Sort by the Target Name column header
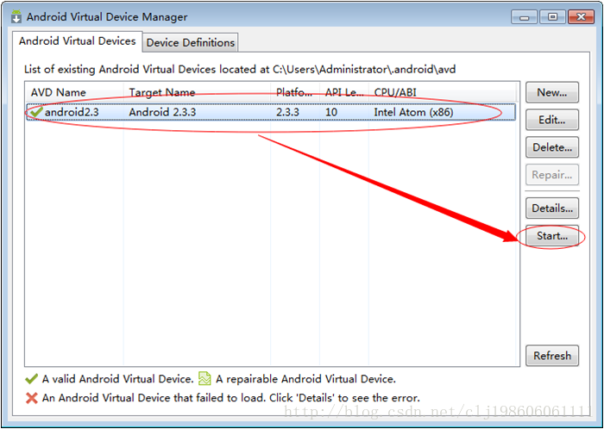This screenshot has height=429, width=604. click(x=197, y=92)
